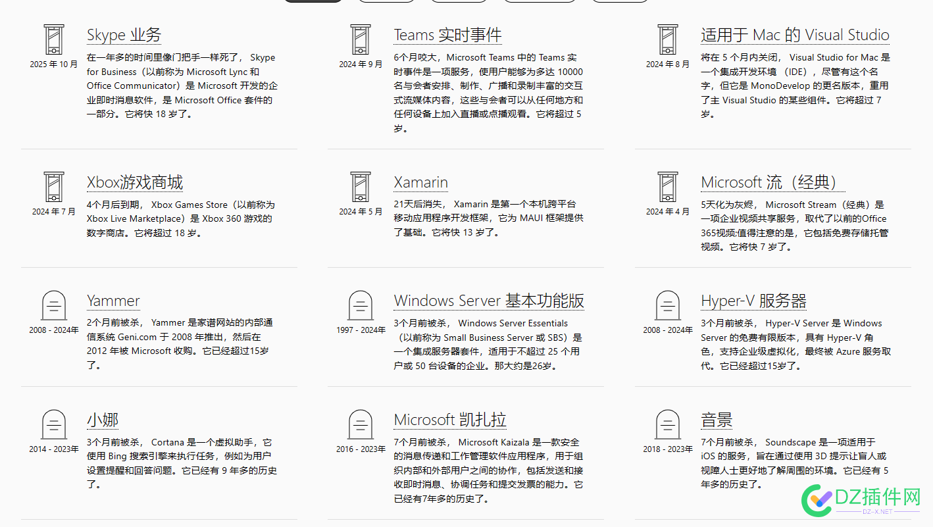This screenshot has height=527, width=933.
Task: Click the guillotine icon beside Xamarin
Action: (x=361, y=187)
